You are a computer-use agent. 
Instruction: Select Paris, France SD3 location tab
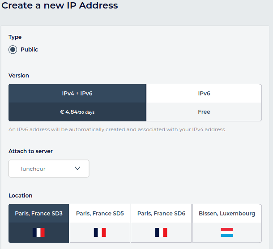coord(39,214)
